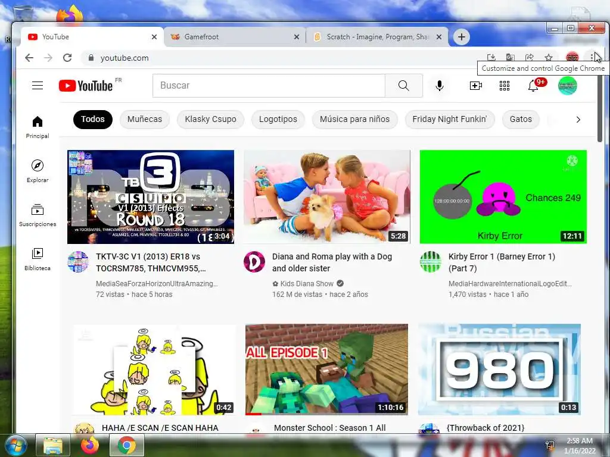Switch to the Scratch tab
Screen dimensions: 610x457
(x=376, y=37)
